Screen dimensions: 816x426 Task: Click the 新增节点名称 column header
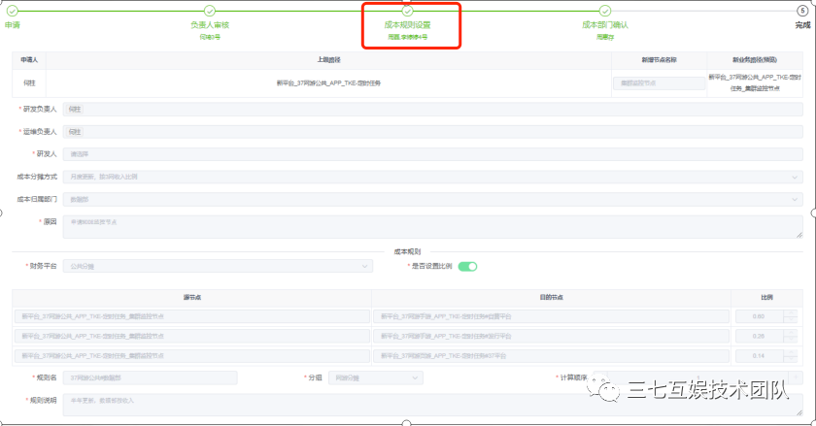(x=659, y=60)
